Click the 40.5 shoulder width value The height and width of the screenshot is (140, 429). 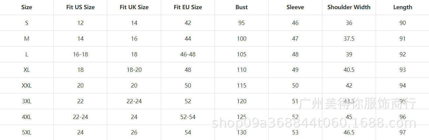349,70
